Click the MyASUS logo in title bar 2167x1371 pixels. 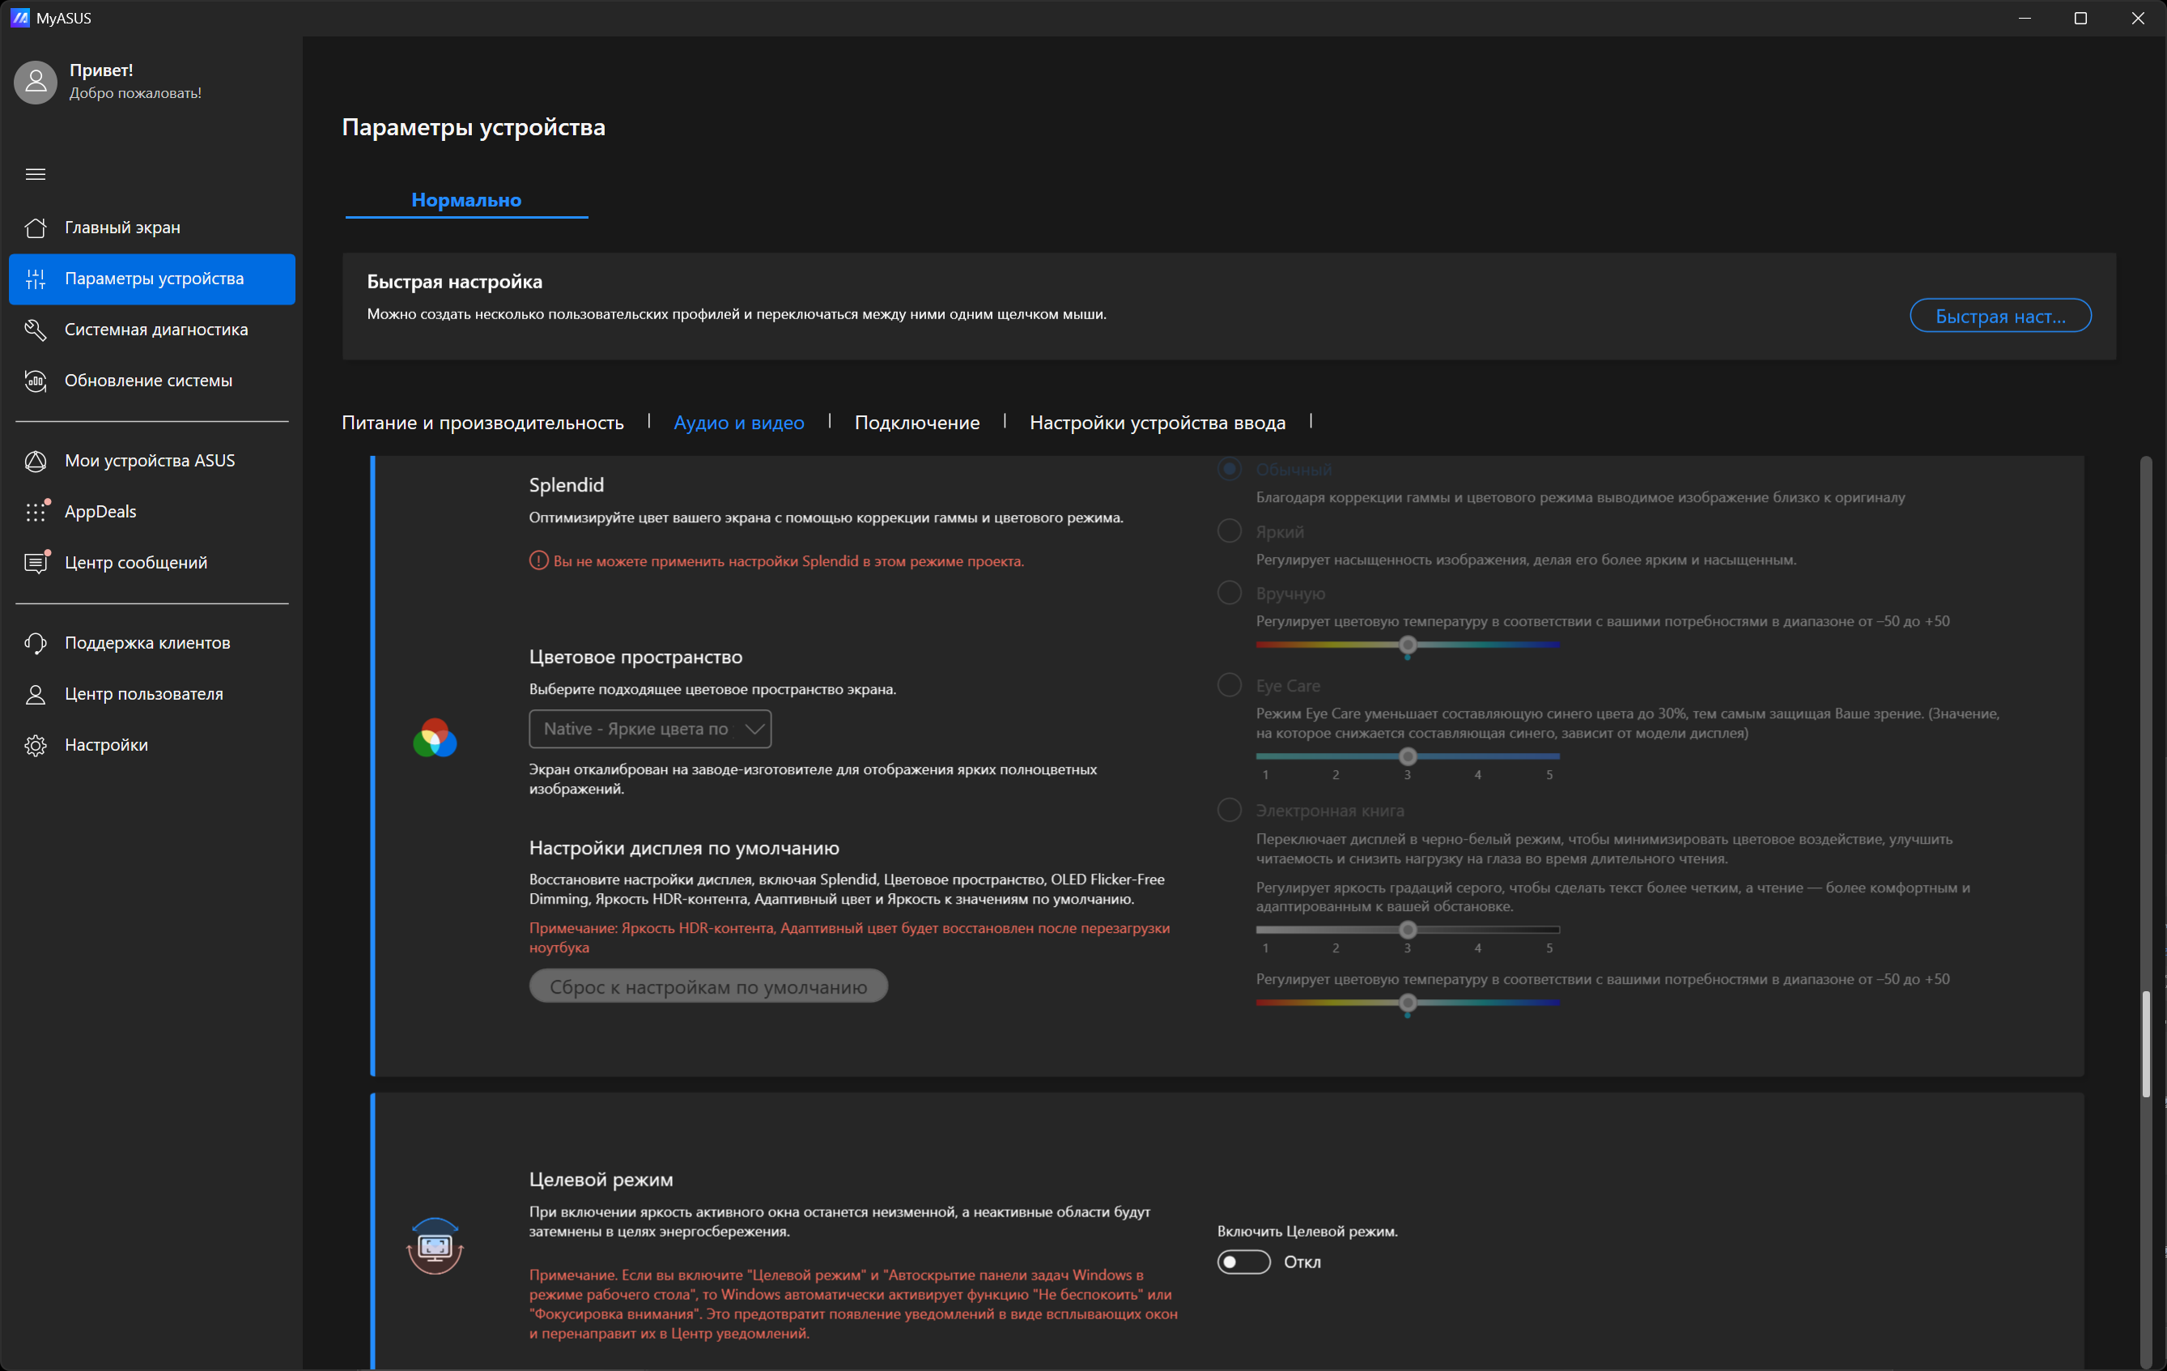tap(19, 18)
